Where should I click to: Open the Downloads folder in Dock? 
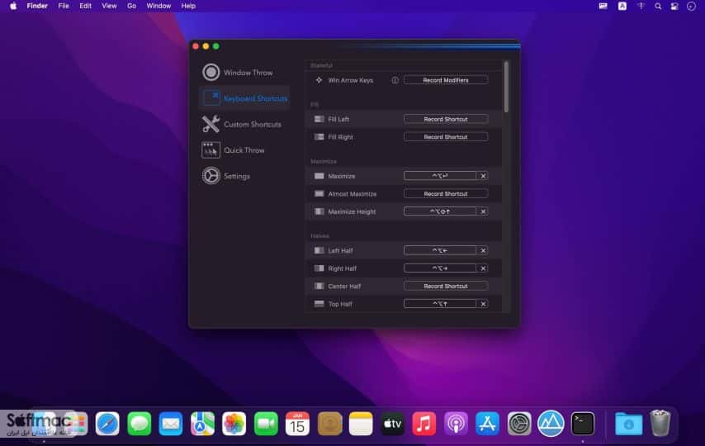pyautogui.click(x=628, y=424)
